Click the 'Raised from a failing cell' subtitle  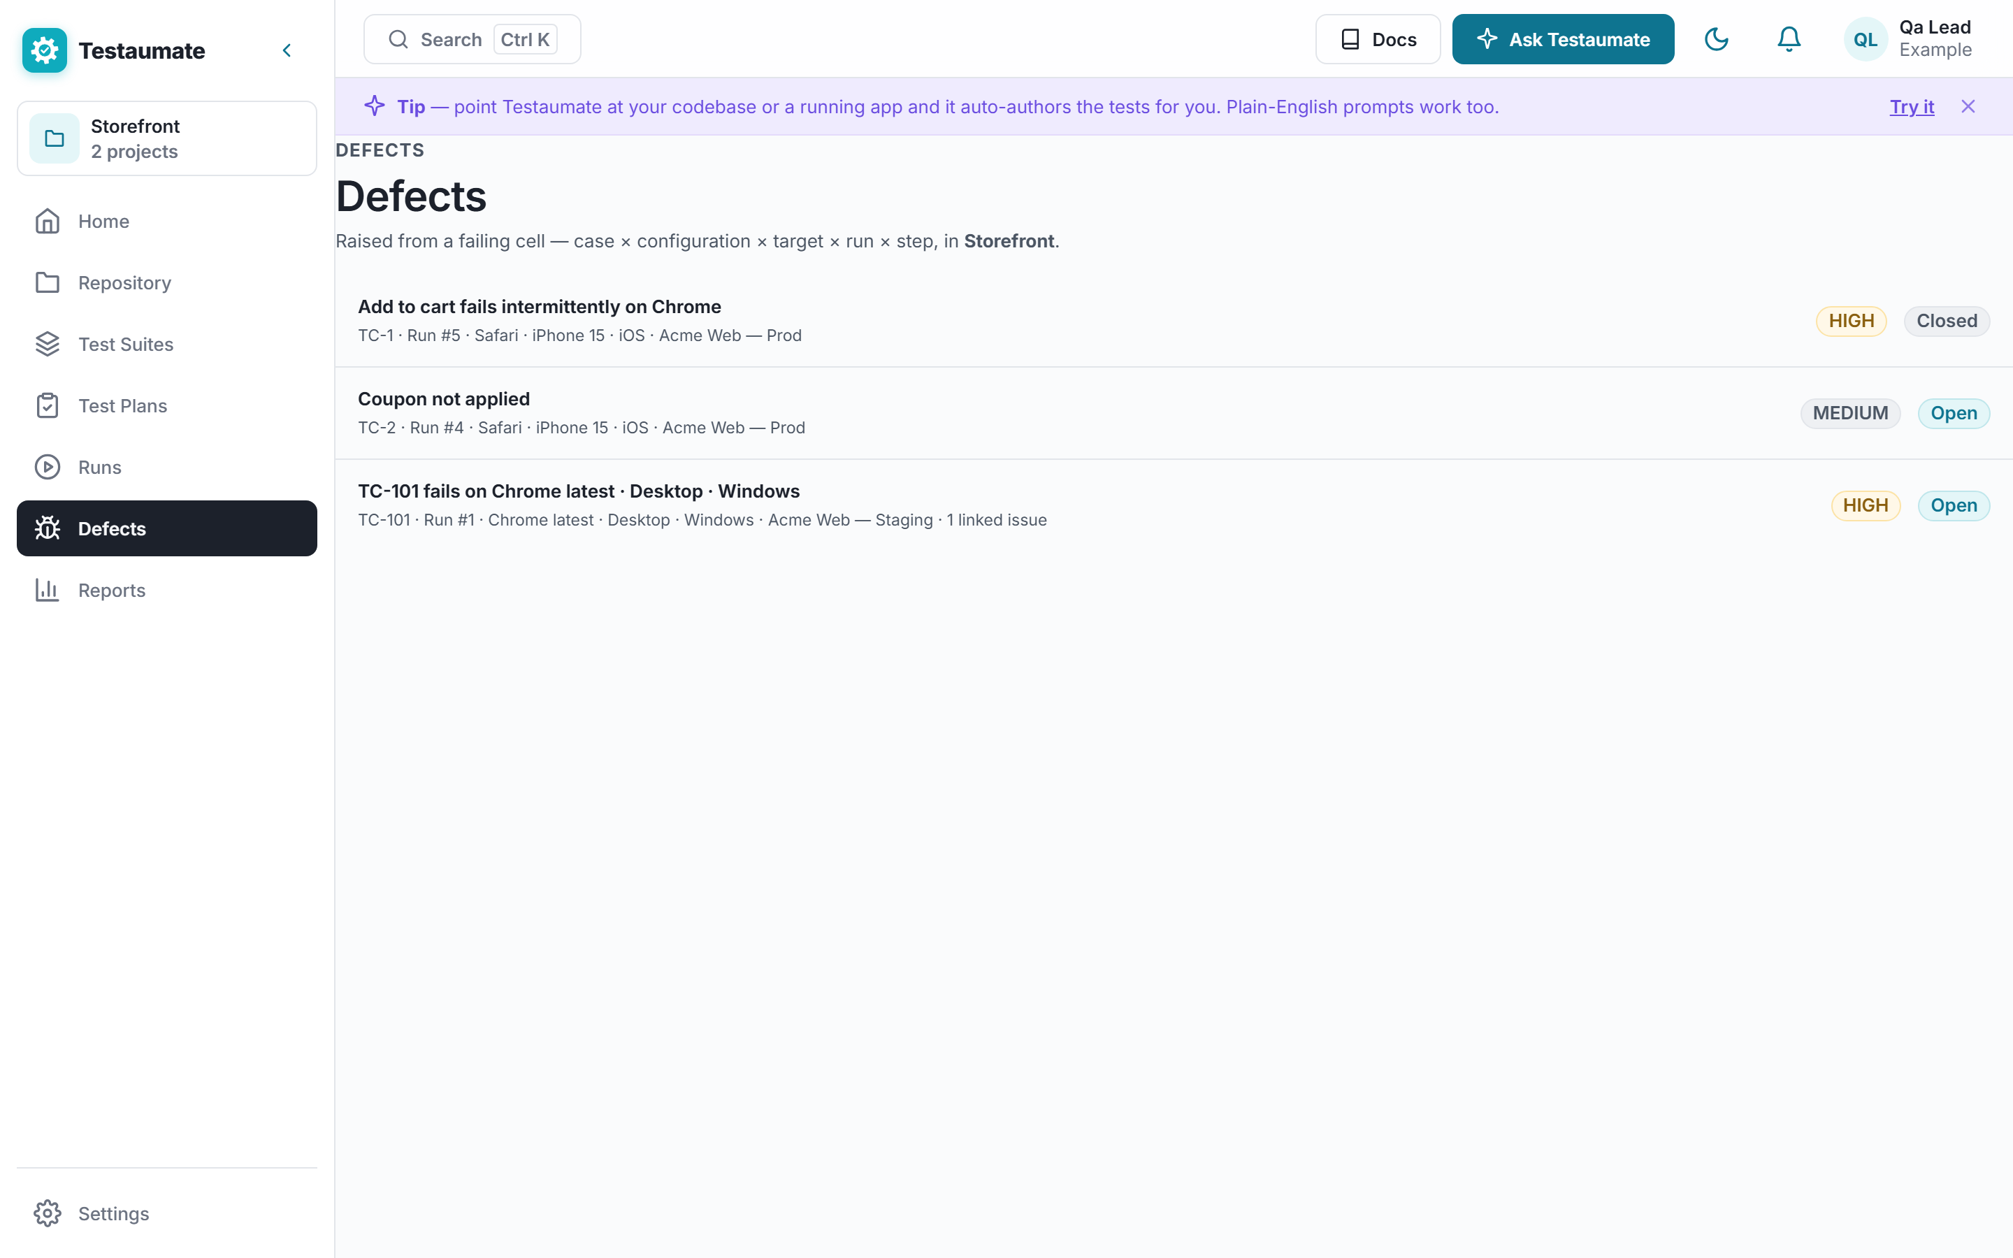pos(697,241)
